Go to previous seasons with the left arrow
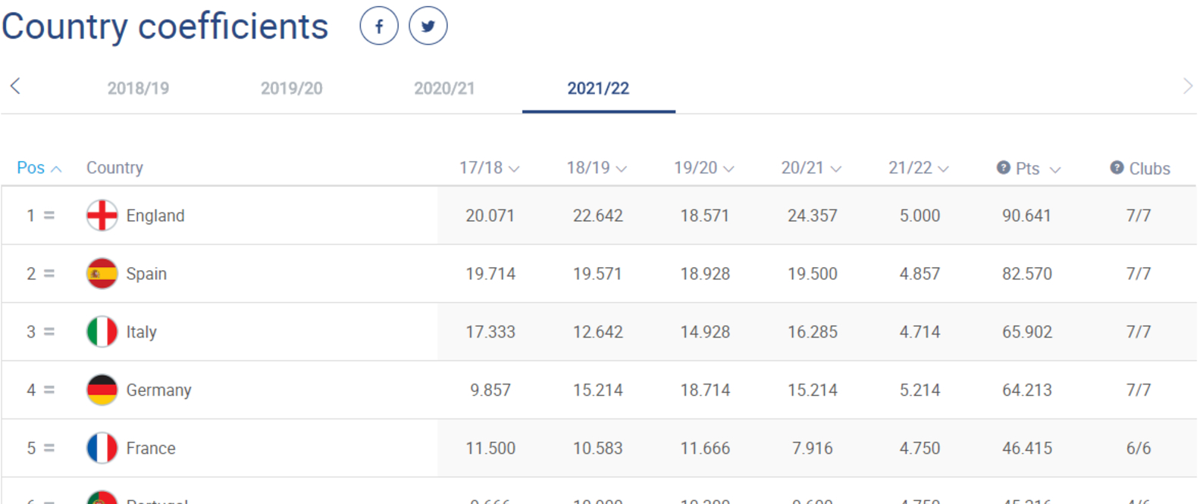This screenshot has height=504, width=1200. 15,86
